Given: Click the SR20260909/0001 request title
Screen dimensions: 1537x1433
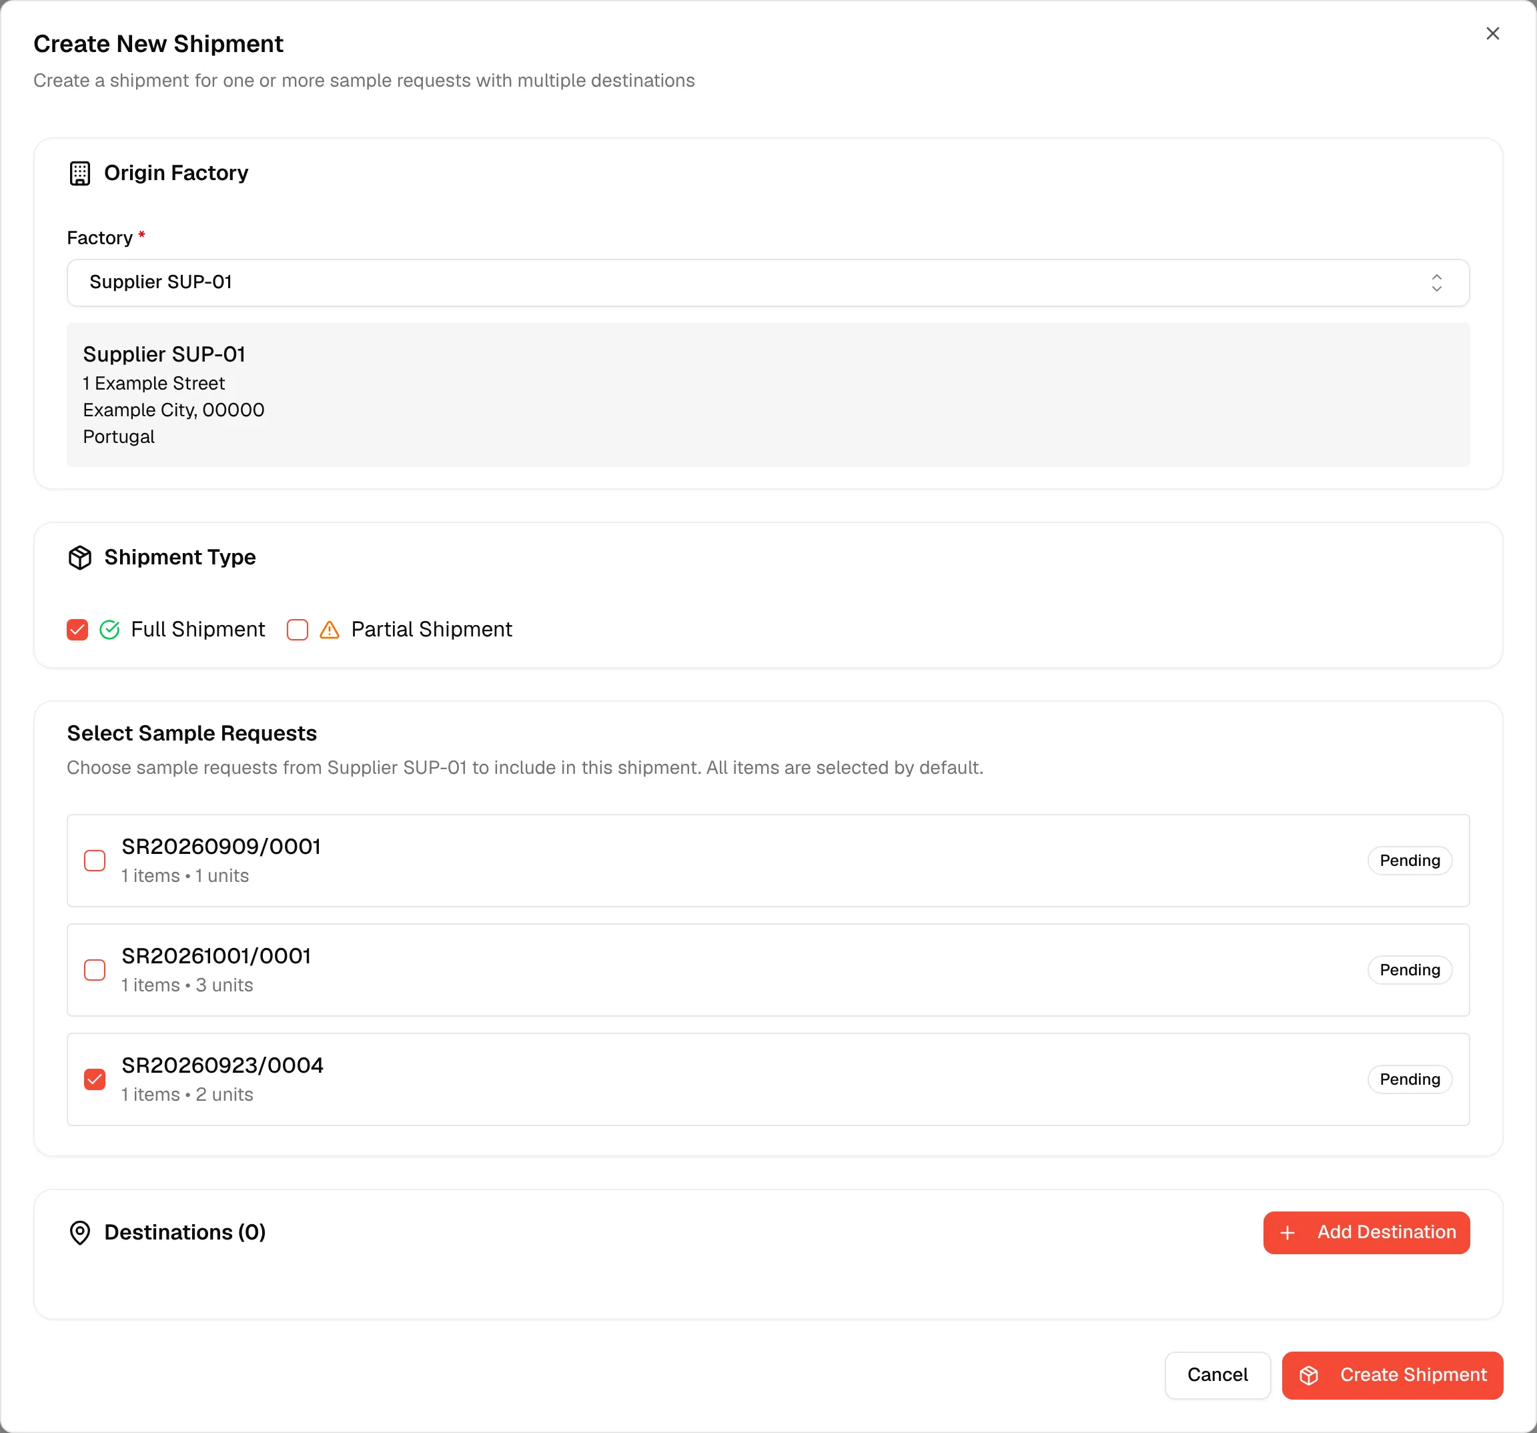Looking at the screenshot, I should [221, 847].
